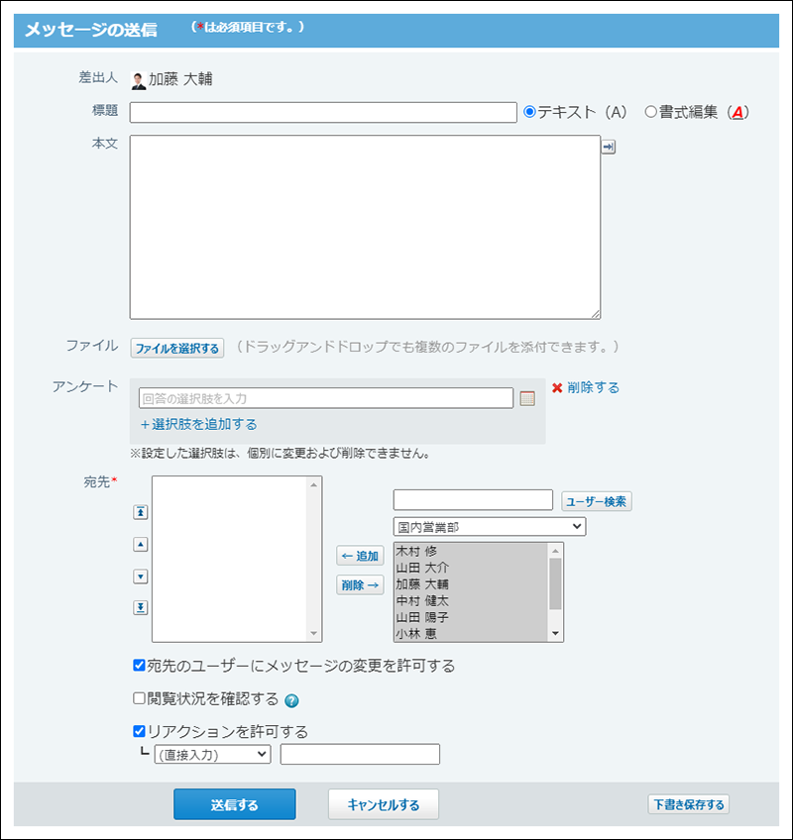Click the ファイルを選択する button
This screenshot has height=840, width=793.
pos(176,349)
